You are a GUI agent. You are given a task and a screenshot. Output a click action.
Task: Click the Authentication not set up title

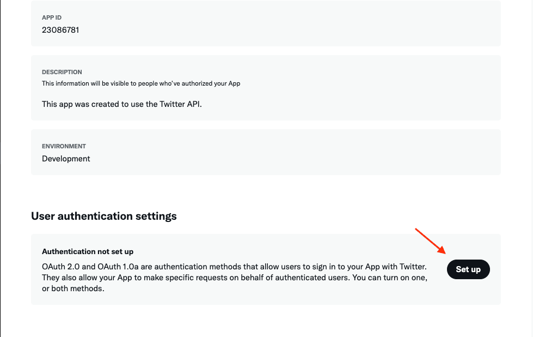click(x=88, y=251)
